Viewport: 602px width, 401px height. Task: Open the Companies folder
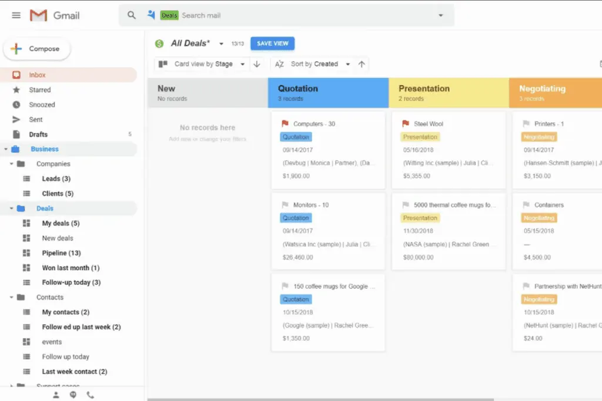tap(53, 164)
